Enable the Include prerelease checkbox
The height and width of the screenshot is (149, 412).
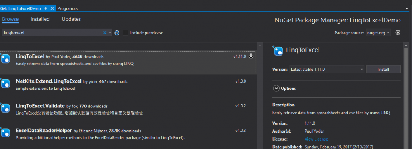(126, 33)
